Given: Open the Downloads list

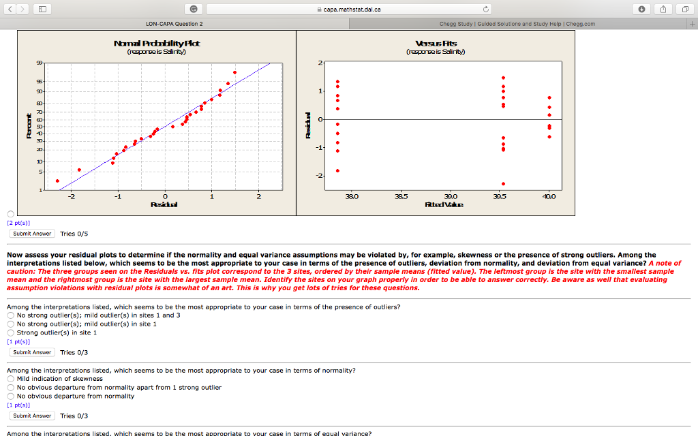Looking at the screenshot, I should point(641,9).
